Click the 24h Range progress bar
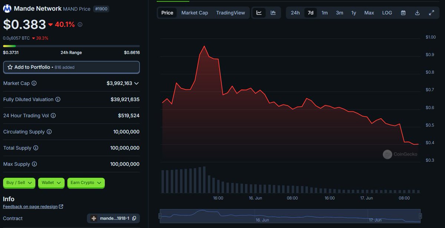 click(x=71, y=46)
